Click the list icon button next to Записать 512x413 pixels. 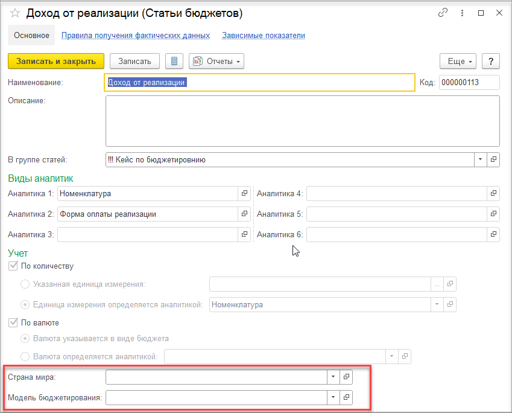[174, 61]
